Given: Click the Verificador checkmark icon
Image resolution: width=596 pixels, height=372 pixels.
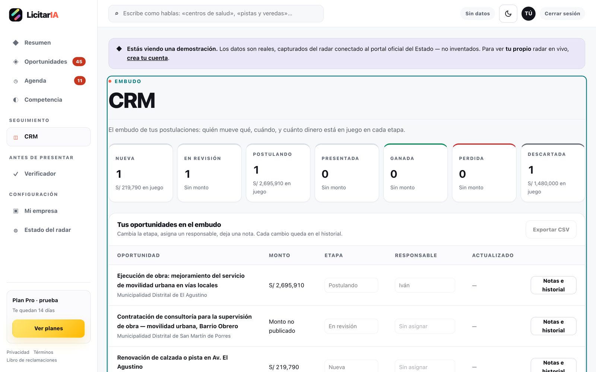Looking at the screenshot, I should [x=16, y=174].
